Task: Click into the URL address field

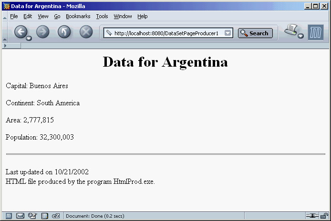Action: click(x=167, y=33)
